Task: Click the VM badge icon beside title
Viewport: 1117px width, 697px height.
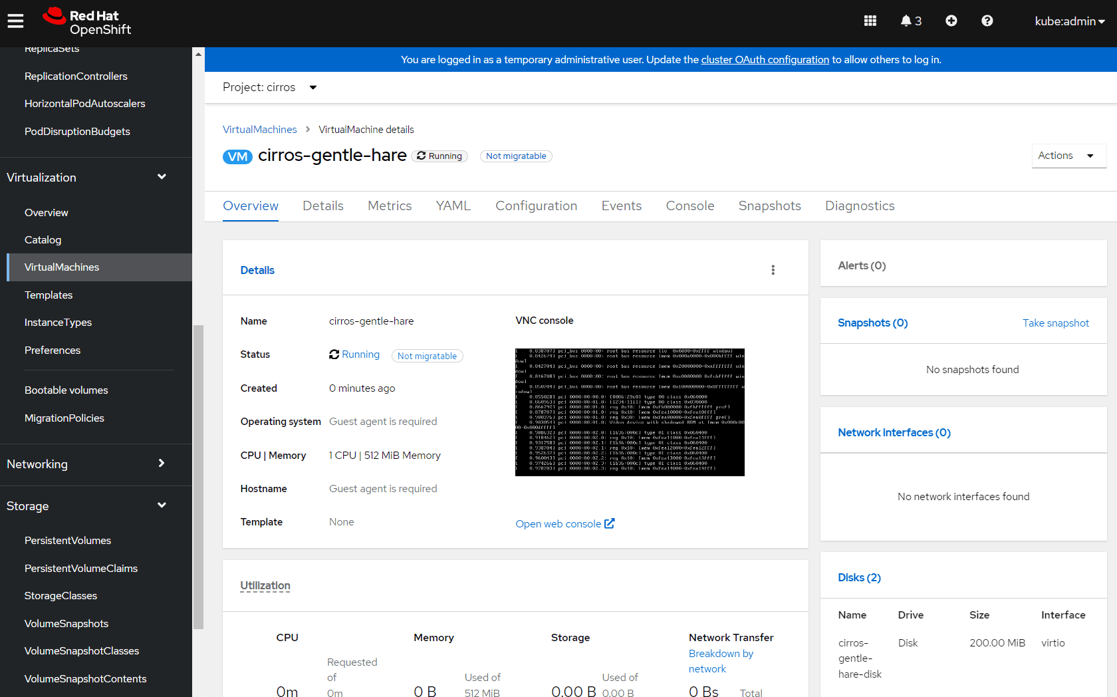Action: [x=237, y=157]
